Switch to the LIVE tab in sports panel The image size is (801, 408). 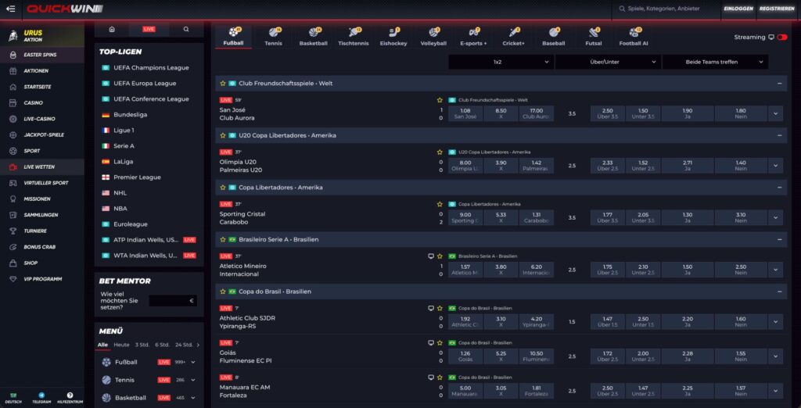tap(149, 29)
